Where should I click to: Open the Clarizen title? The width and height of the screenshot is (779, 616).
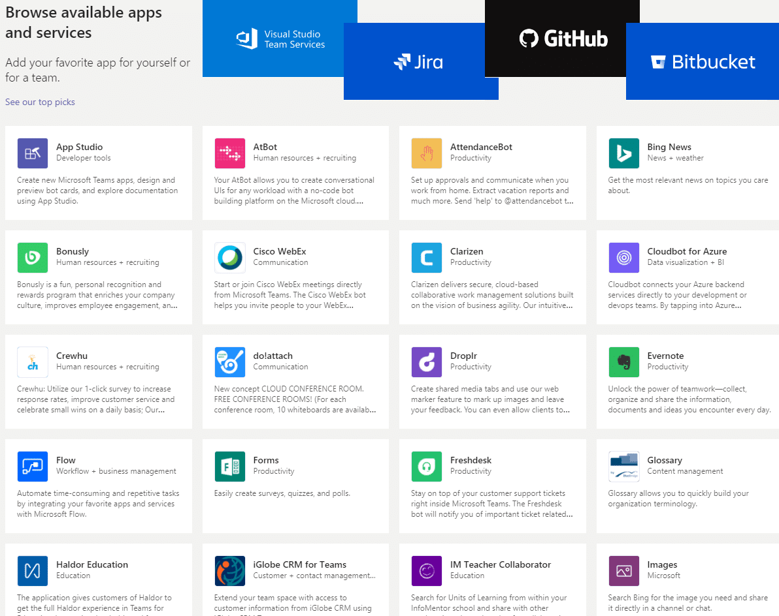point(467,251)
